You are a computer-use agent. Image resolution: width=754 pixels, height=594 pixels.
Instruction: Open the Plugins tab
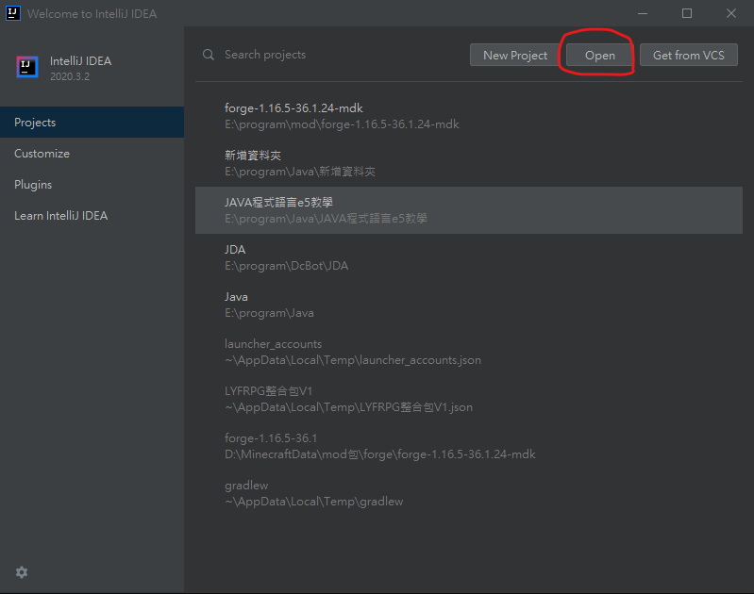pos(92,185)
